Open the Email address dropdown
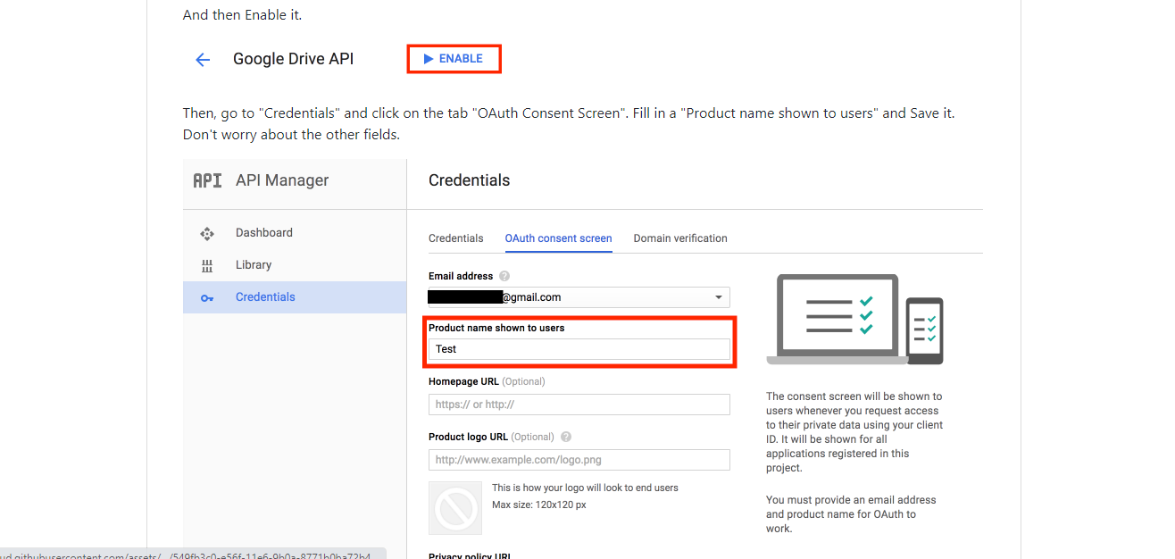 tap(579, 297)
